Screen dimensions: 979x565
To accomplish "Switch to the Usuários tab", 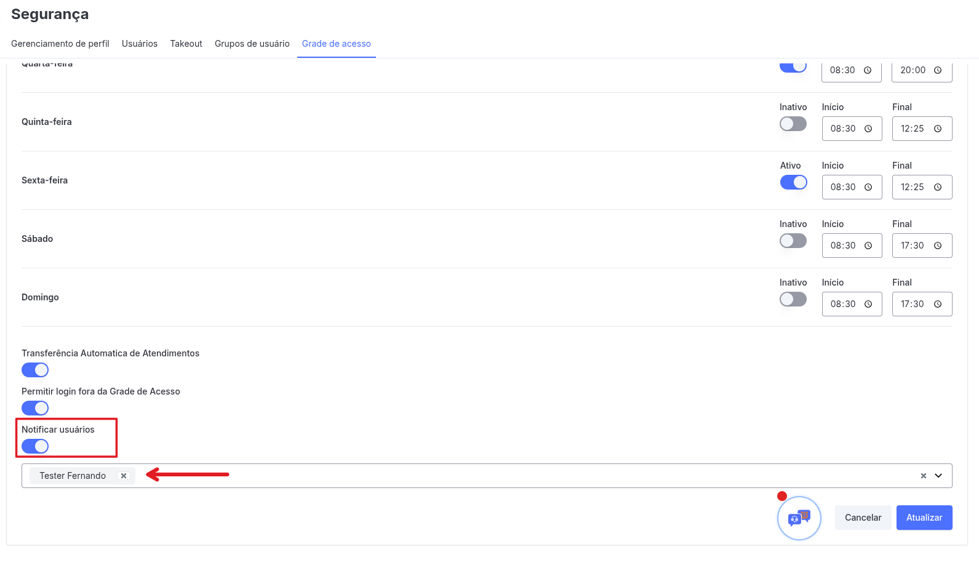I will pyautogui.click(x=140, y=44).
